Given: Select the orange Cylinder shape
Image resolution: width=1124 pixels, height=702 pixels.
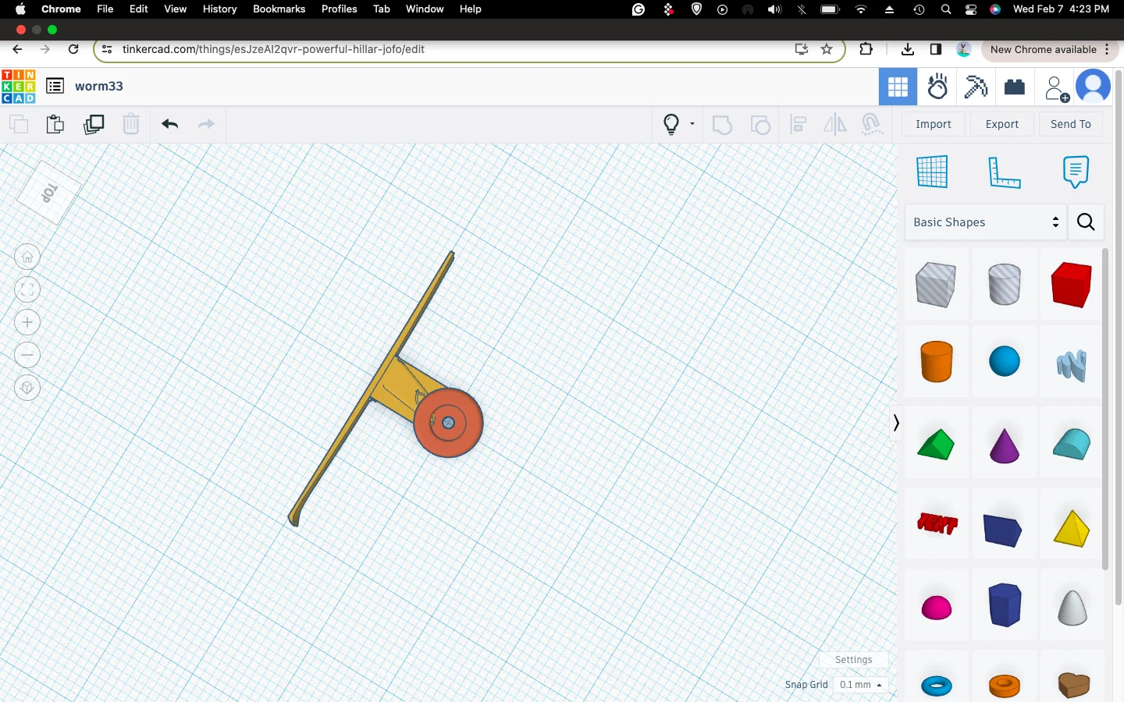Looking at the screenshot, I should [x=937, y=361].
